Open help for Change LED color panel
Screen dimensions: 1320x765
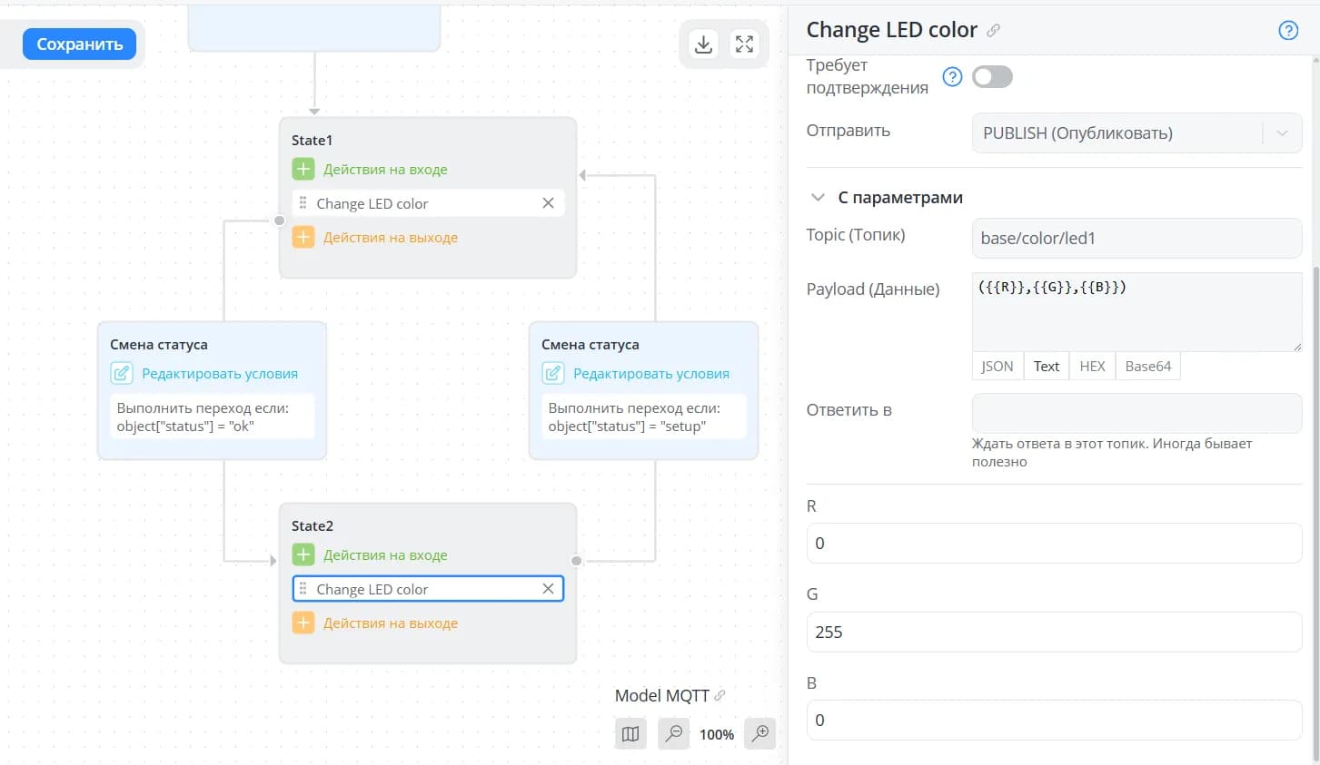point(1288,30)
